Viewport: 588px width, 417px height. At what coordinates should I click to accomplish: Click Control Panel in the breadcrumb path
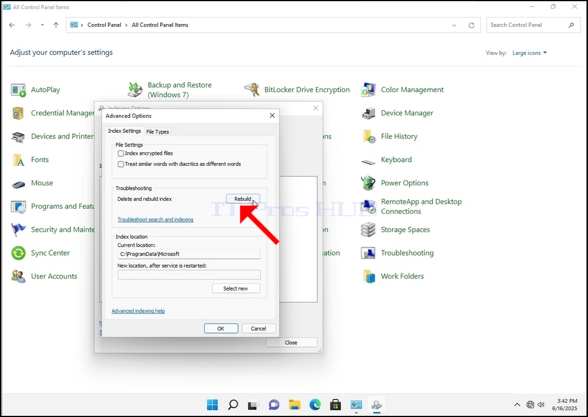coord(104,25)
